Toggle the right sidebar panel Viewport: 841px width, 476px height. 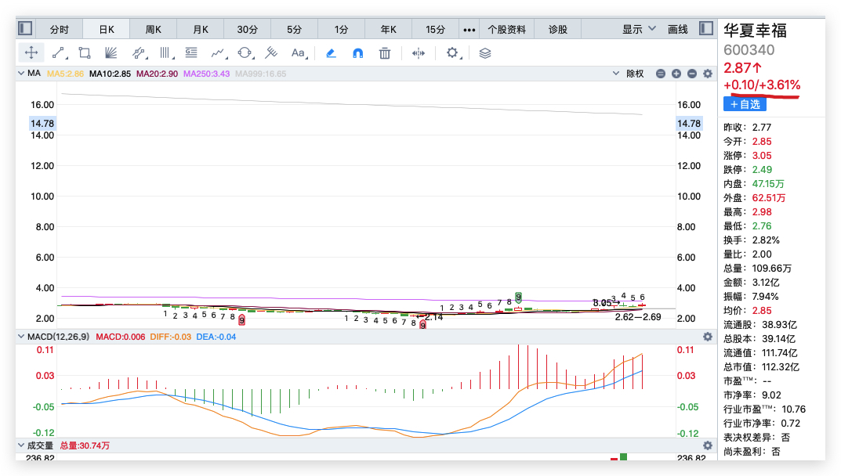point(705,29)
